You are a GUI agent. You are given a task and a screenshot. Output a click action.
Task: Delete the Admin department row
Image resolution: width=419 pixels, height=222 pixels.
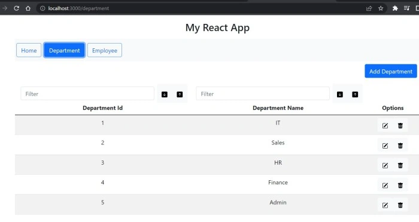400,205
